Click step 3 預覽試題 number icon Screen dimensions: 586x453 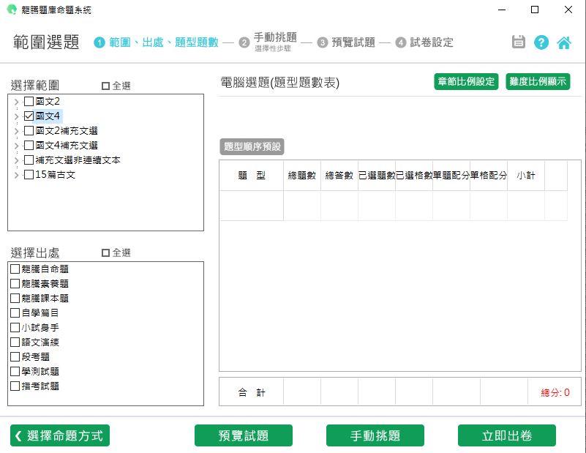[x=323, y=42]
